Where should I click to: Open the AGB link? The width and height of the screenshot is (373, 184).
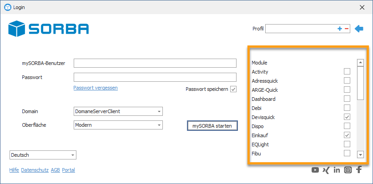click(55, 170)
